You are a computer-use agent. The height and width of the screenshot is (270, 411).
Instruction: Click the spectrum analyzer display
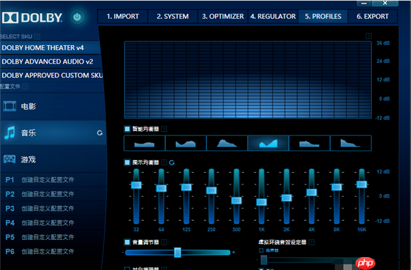[x=248, y=80]
